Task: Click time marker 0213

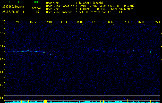Action: [x=49, y=22]
